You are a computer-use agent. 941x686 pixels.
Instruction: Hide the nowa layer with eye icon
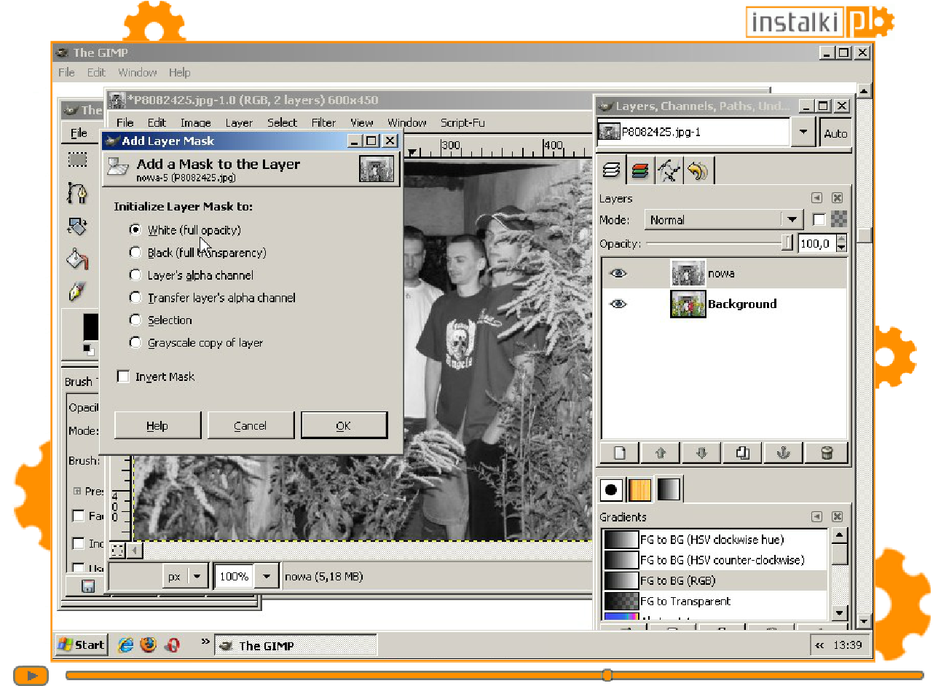[618, 273]
